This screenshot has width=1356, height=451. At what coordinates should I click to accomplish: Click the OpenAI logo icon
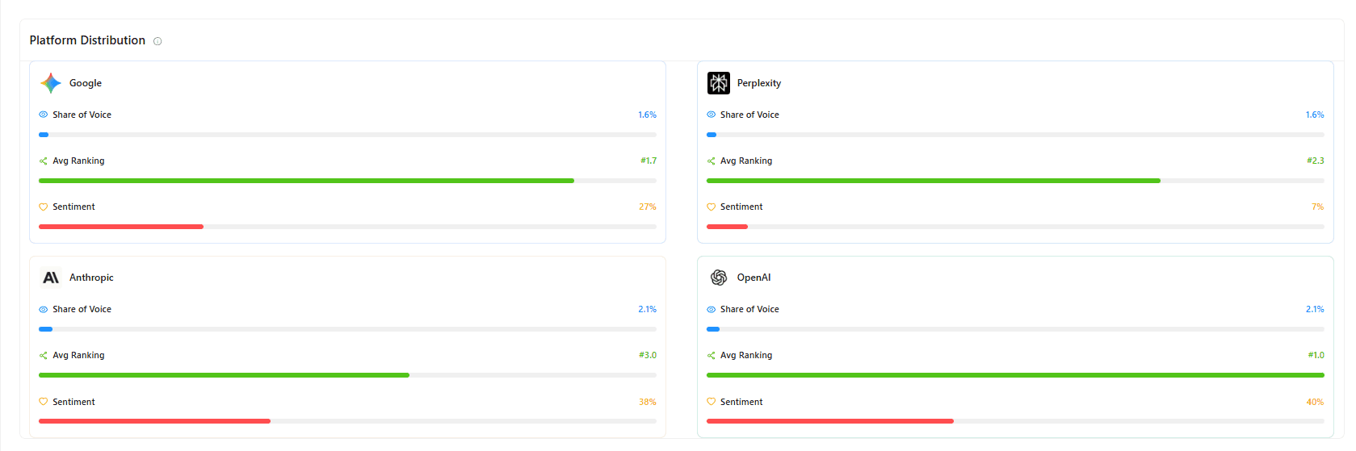coord(719,278)
